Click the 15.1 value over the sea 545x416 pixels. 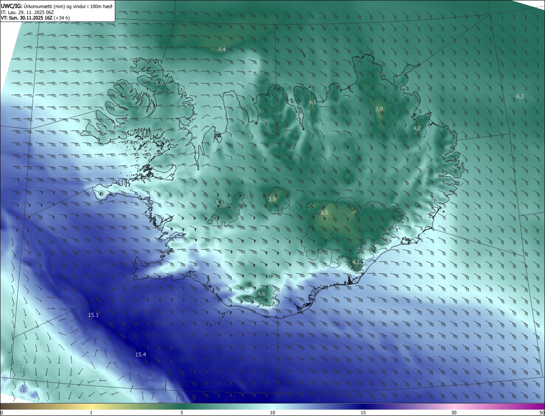tap(93, 315)
